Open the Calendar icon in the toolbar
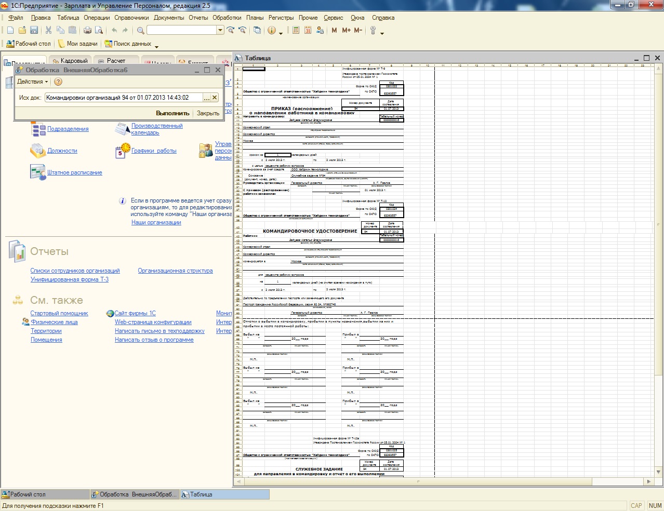The image size is (664, 511). pos(308,30)
